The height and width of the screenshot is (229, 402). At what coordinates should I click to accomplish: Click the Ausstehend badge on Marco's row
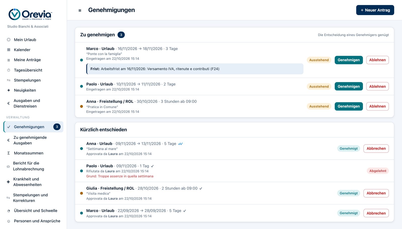pyautogui.click(x=319, y=60)
